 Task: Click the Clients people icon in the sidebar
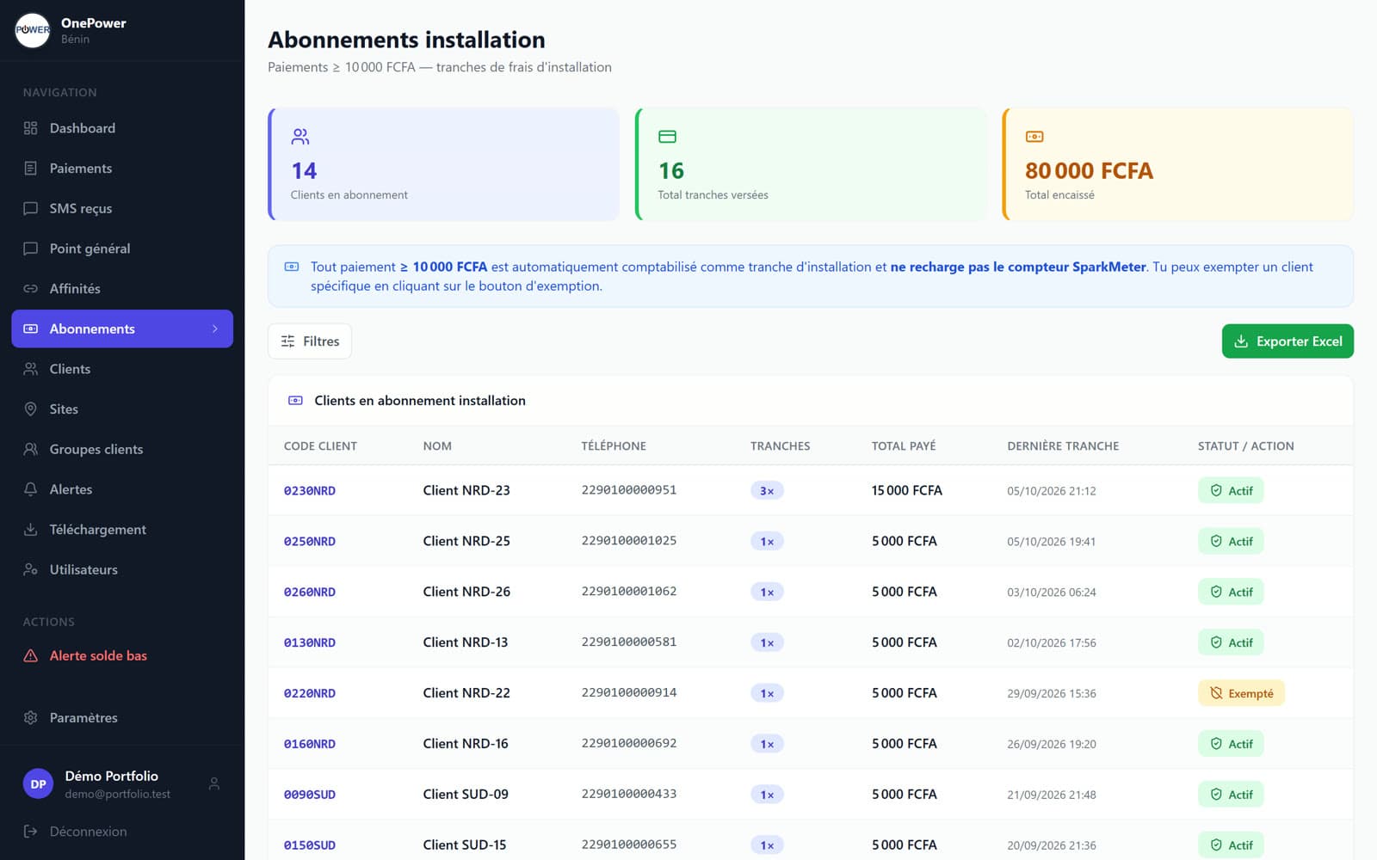[x=31, y=369]
